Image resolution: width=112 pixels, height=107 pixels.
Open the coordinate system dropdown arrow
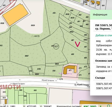click(101, 106)
